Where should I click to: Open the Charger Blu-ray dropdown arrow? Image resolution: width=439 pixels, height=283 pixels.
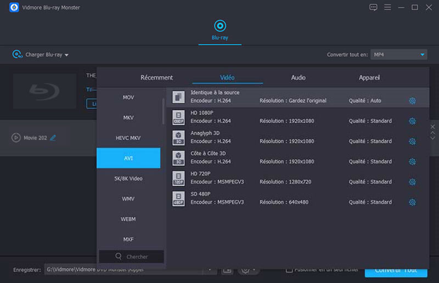coord(67,55)
